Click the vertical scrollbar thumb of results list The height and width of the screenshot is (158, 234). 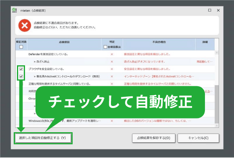[x=217, y=104]
